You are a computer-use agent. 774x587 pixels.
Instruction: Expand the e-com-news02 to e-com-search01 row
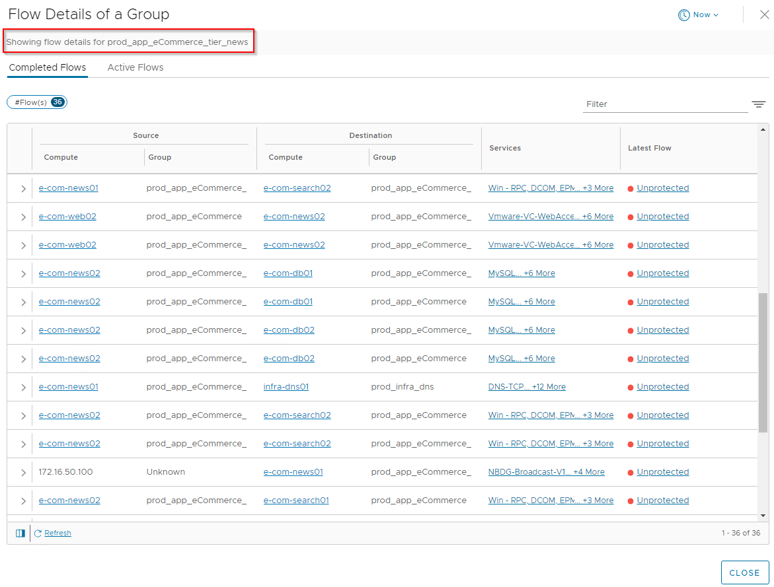coord(23,501)
